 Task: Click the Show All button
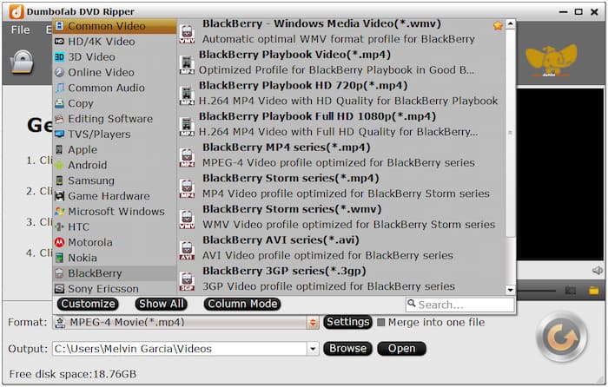click(161, 304)
